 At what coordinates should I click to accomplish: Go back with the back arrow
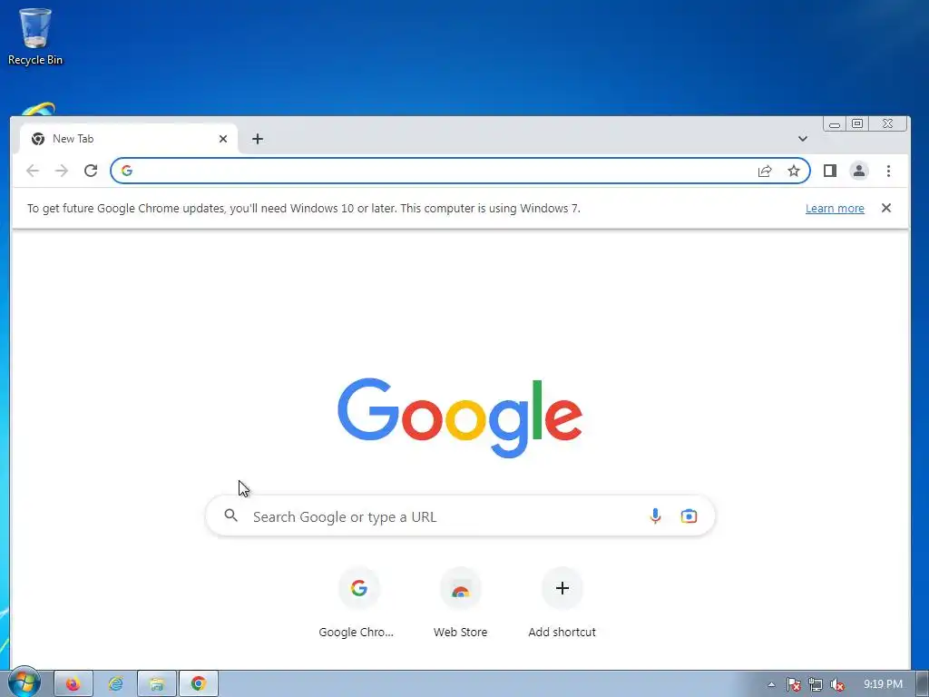pos(33,171)
